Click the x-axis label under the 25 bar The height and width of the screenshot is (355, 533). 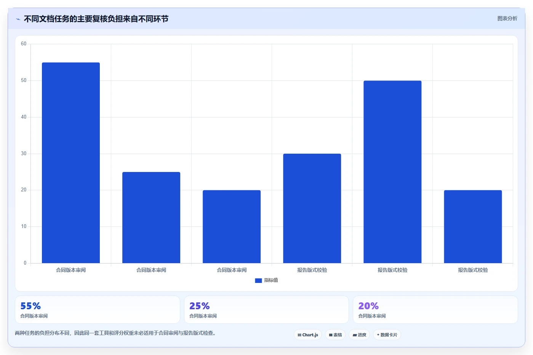(x=151, y=270)
